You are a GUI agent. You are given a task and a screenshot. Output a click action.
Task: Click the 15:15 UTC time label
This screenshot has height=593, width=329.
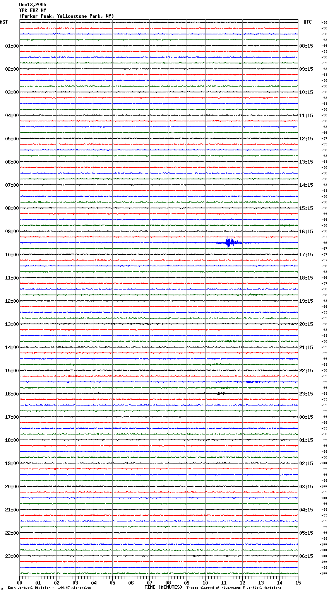pyautogui.click(x=306, y=208)
